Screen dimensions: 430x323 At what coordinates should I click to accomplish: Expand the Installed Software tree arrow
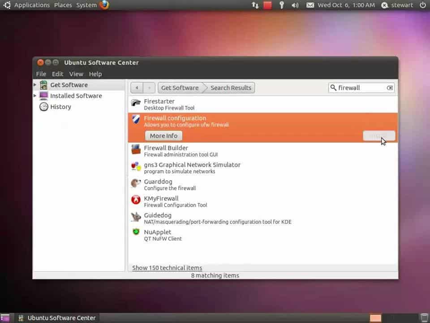(x=35, y=96)
